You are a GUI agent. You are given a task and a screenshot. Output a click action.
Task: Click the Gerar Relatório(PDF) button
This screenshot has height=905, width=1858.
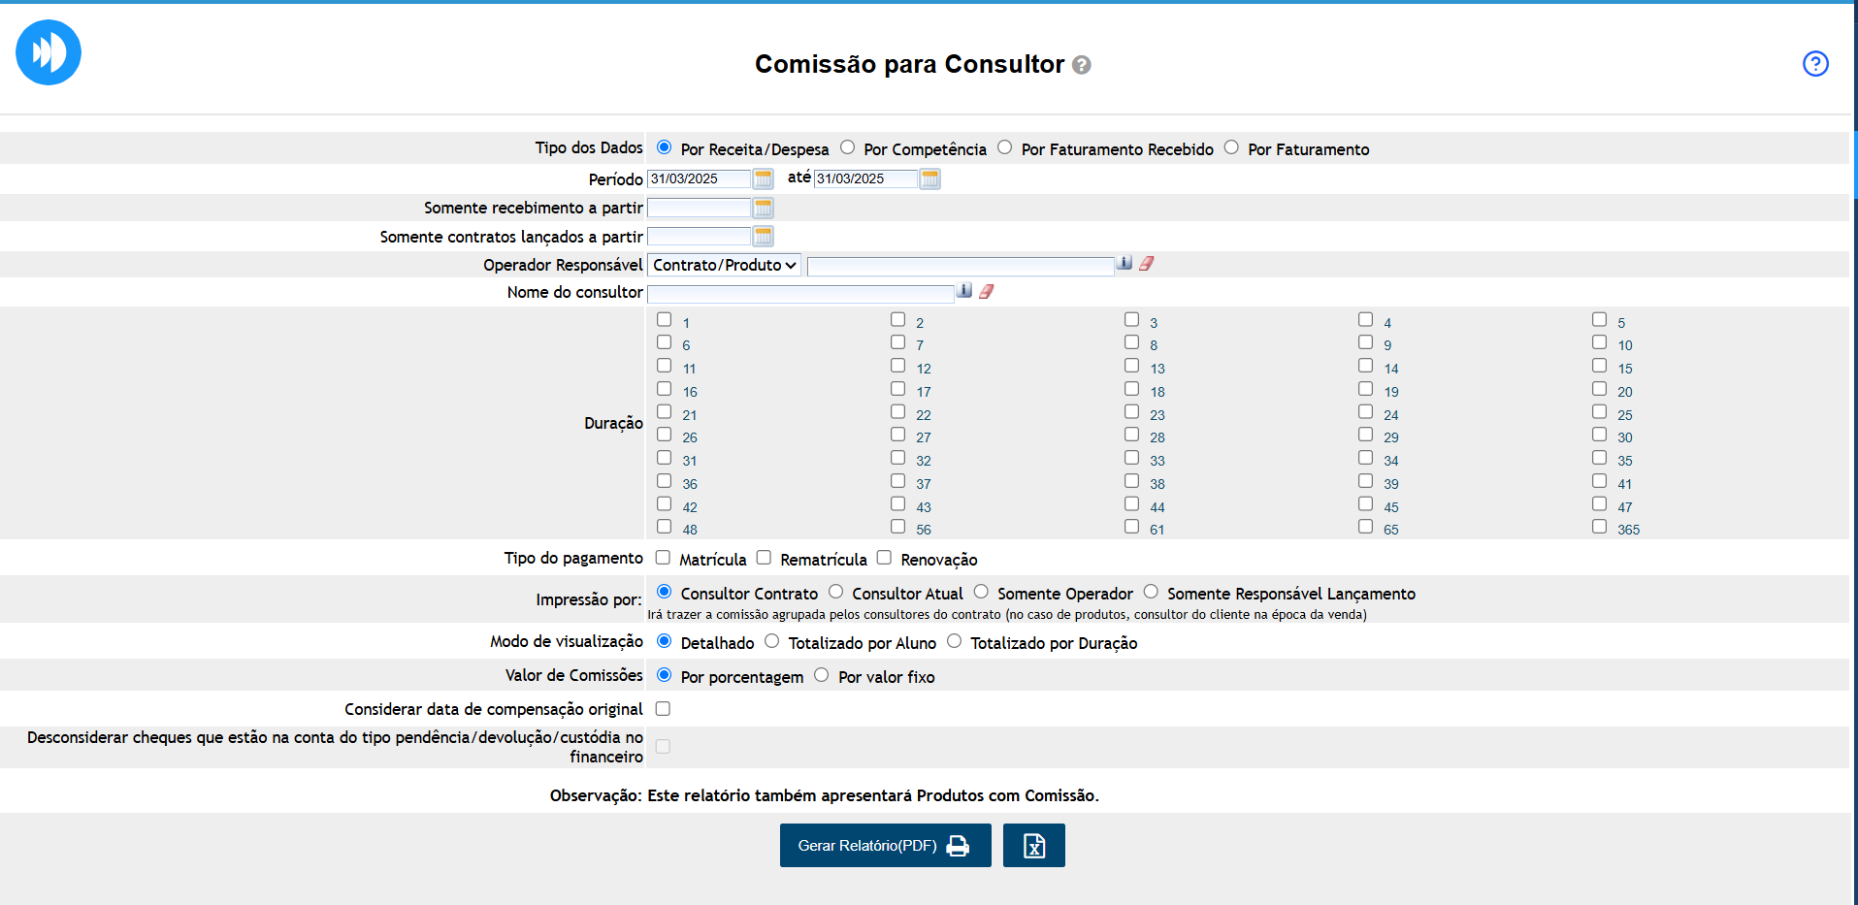[885, 845]
